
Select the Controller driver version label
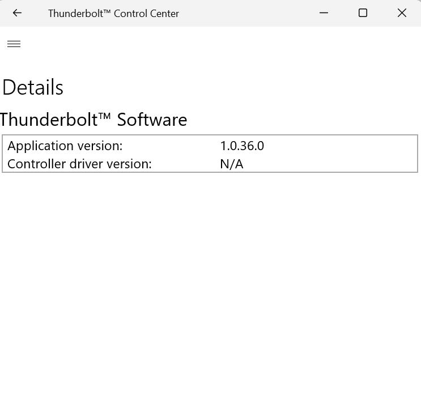79,164
